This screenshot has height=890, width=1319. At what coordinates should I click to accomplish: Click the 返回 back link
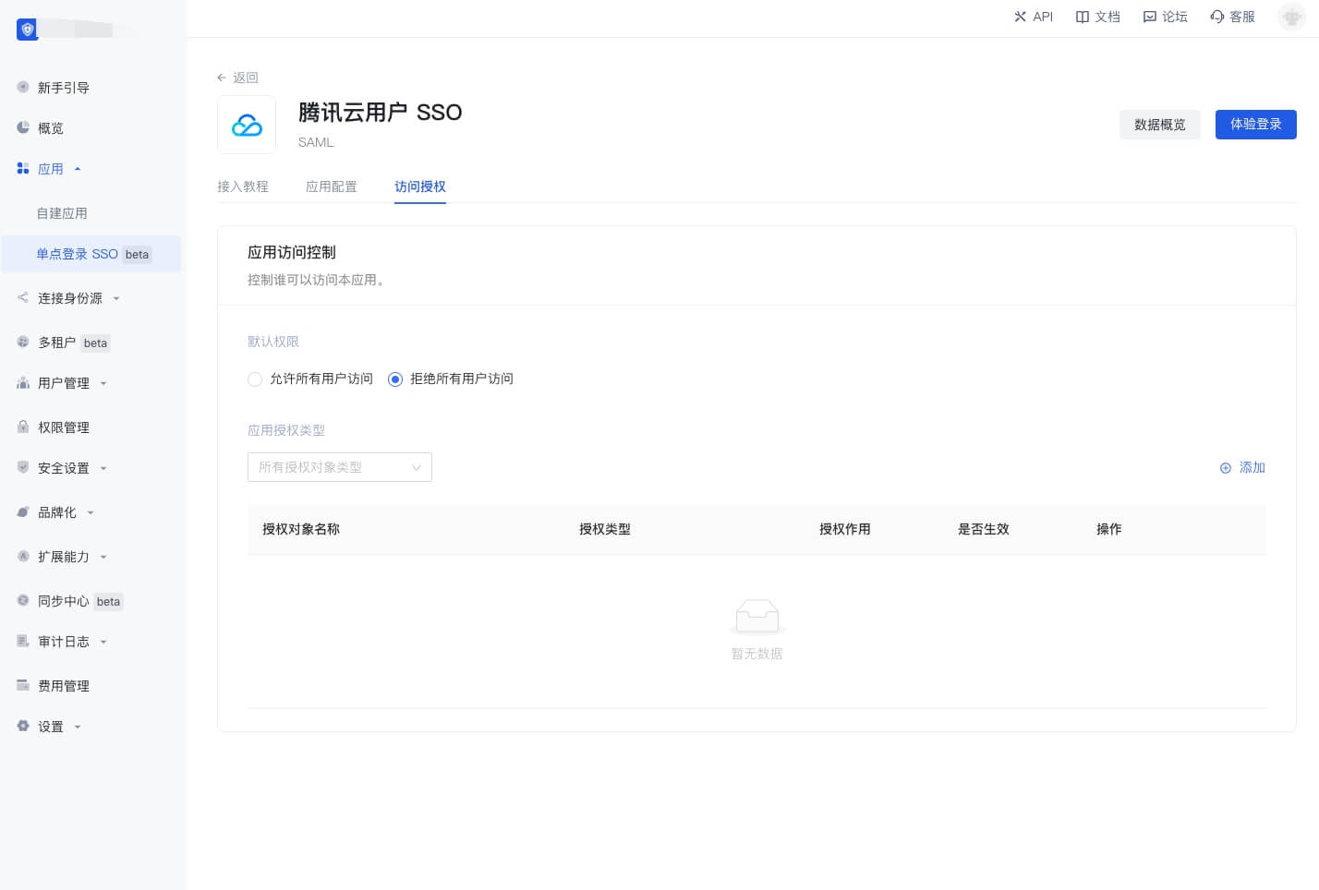click(237, 78)
